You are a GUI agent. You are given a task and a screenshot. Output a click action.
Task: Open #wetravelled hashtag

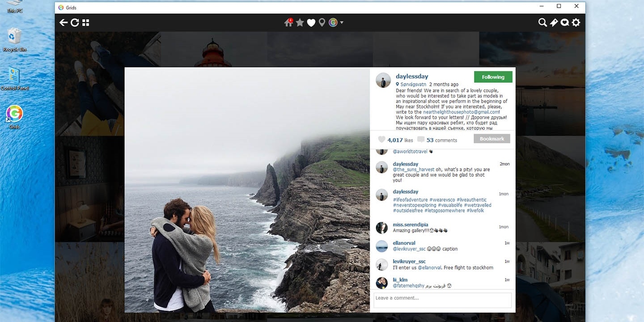pyautogui.click(x=478, y=205)
